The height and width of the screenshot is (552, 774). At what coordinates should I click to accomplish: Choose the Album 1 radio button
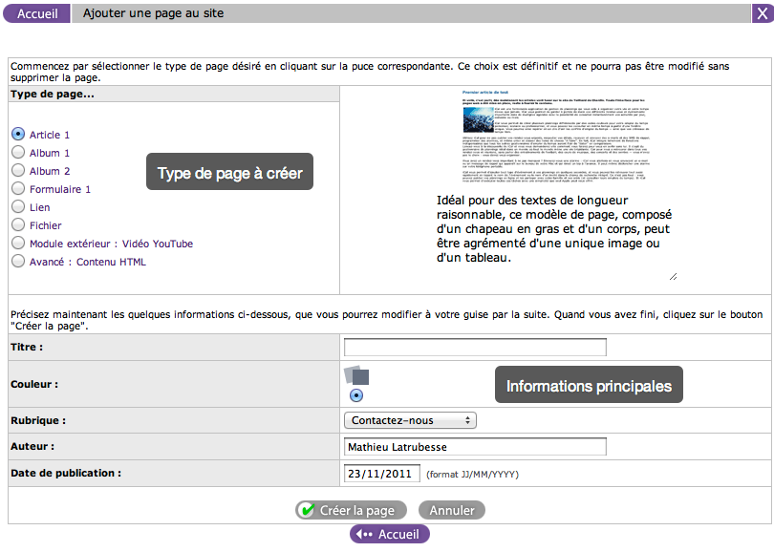[x=18, y=153]
